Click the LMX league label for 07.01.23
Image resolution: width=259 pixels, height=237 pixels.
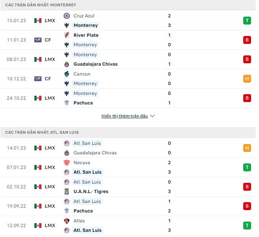point(50,167)
